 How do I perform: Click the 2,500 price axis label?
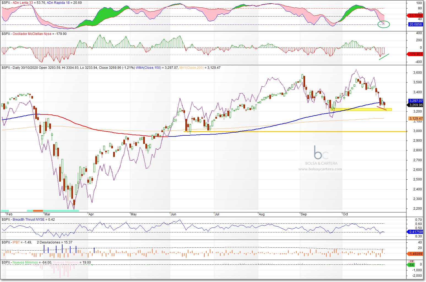[417, 179]
